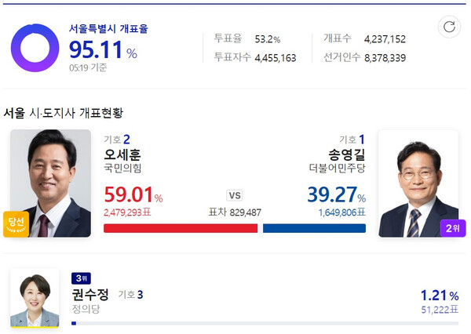471x334 pixels.
Task: Click the 39.27% vote percentage
Action: [x=336, y=194]
